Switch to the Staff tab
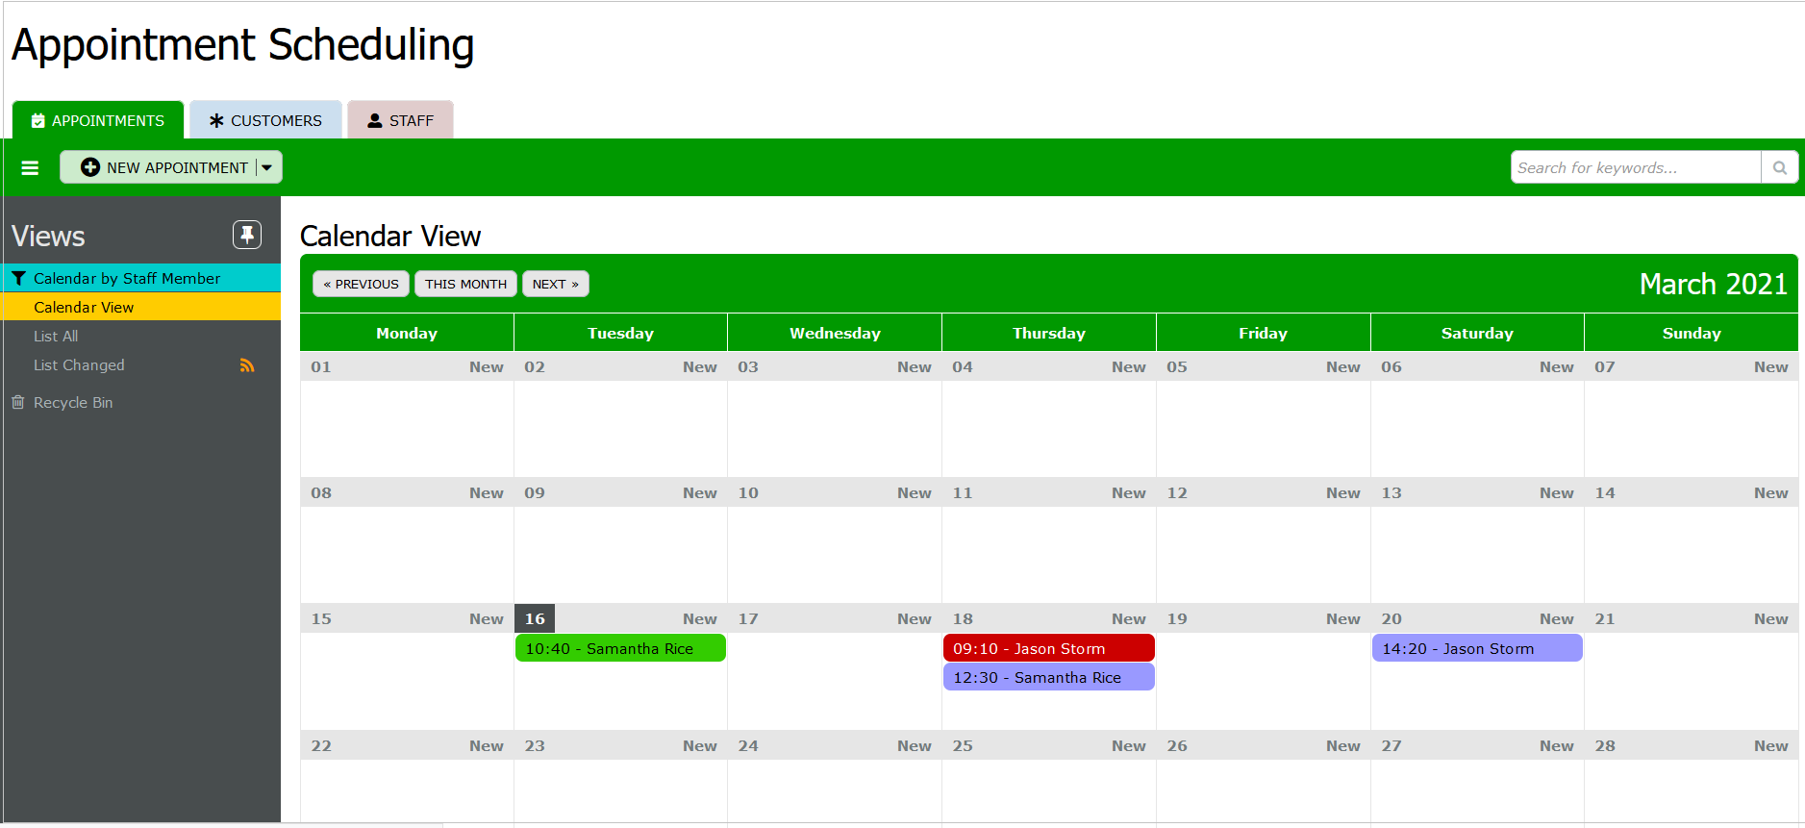This screenshot has height=828, width=1805. tap(400, 120)
